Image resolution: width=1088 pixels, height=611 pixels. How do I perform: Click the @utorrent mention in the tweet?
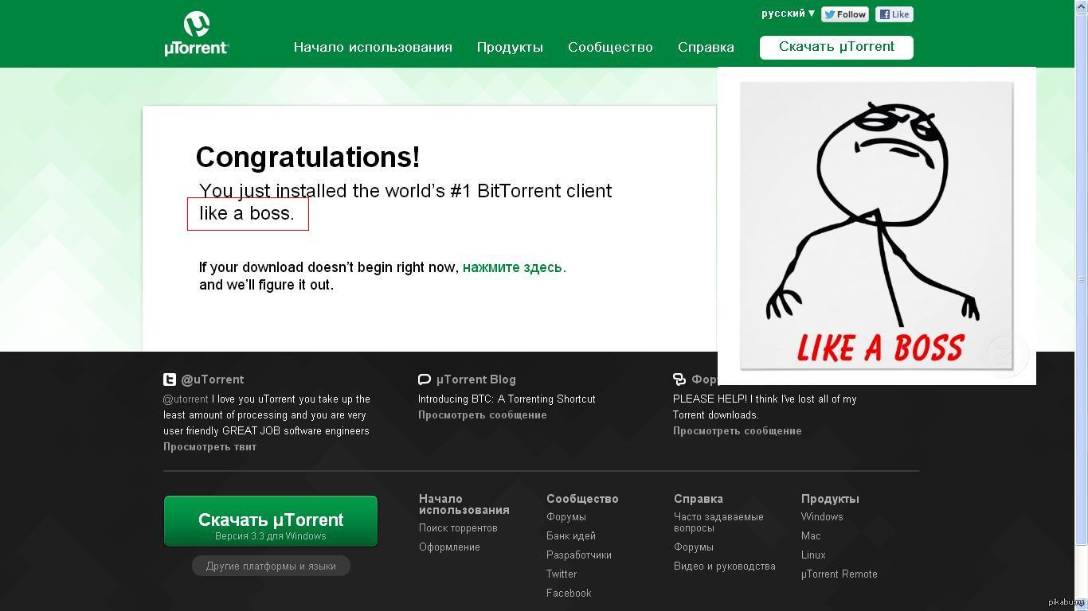tap(186, 399)
